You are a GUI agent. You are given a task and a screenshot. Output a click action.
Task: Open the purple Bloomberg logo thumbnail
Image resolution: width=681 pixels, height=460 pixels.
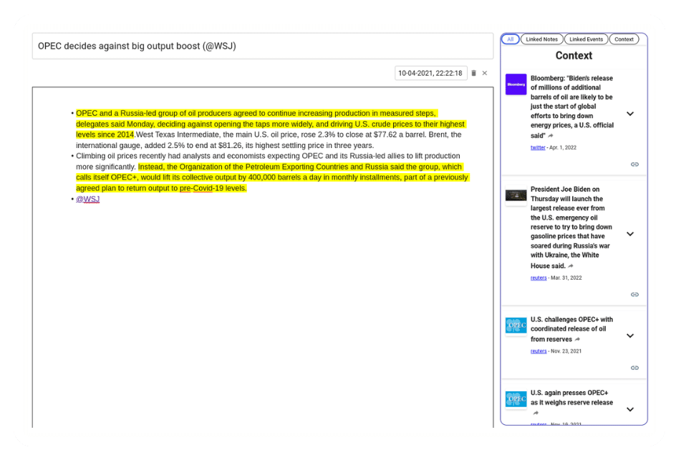point(516,84)
